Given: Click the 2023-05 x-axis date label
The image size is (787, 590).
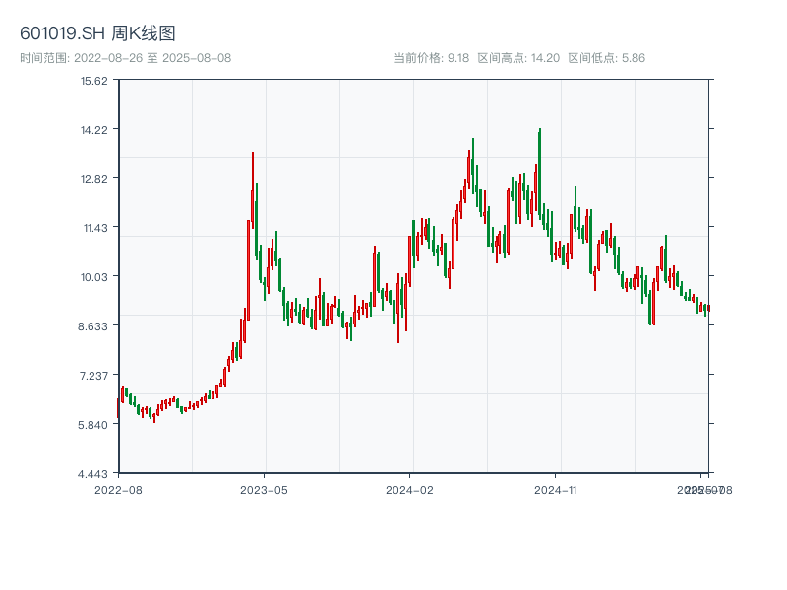Looking at the screenshot, I should coord(265,489).
